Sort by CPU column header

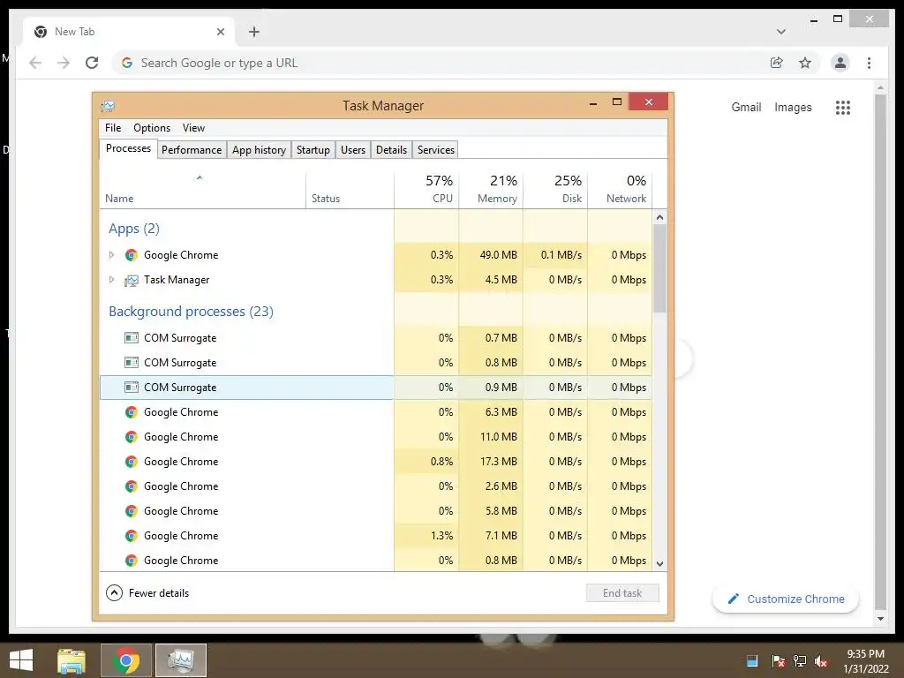click(426, 189)
